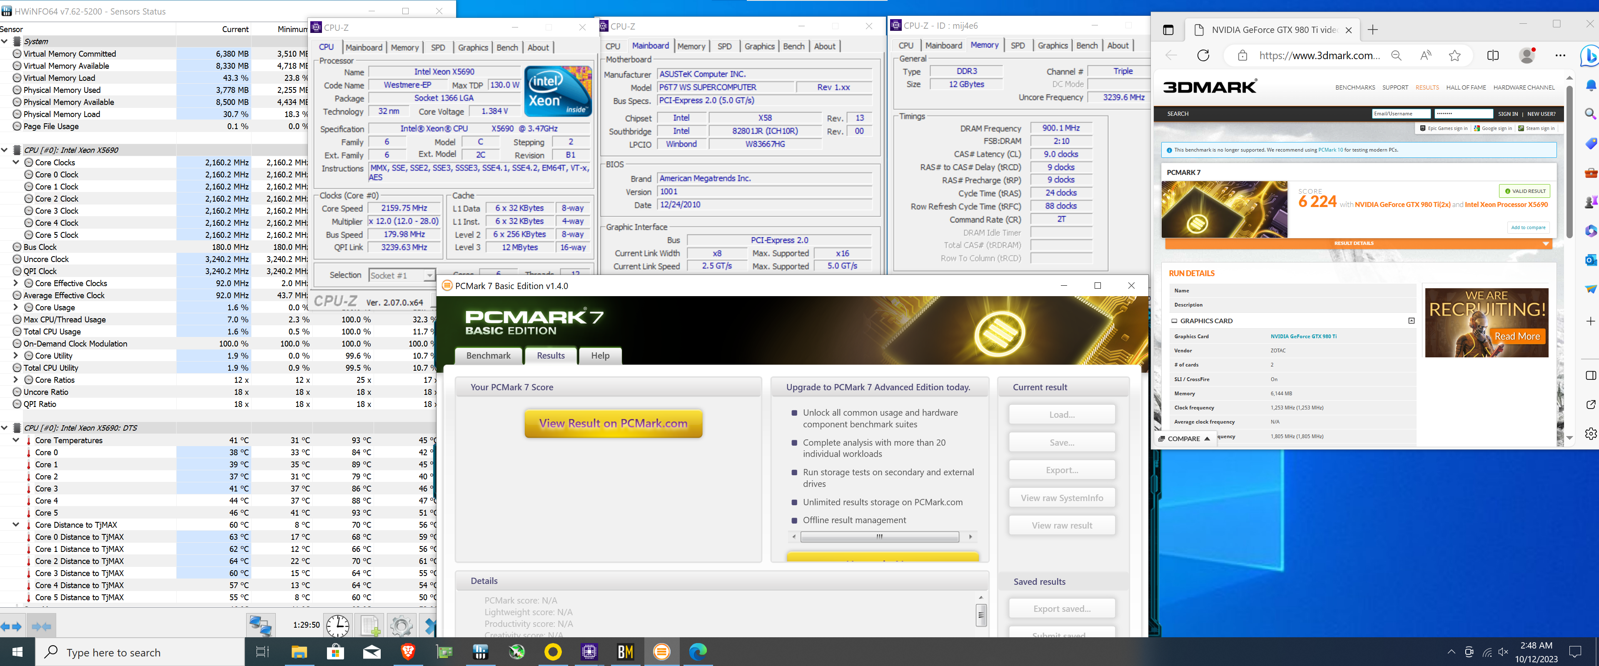Click View raw SystemInfo button
The width and height of the screenshot is (1599, 666).
1061,498
